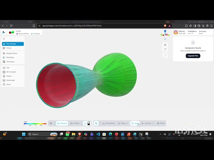This screenshot has height=160, width=214.
Task: Open browser extensions puzzle icon
Action: pyautogui.click(x=187, y=26)
